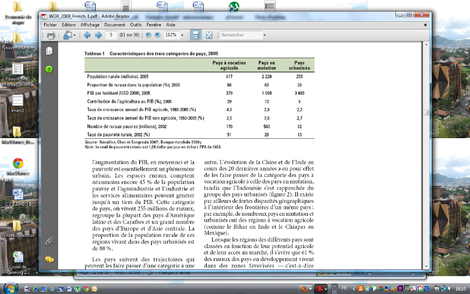The height and width of the screenshot is (294, 470).
Task: Click the green help question mark icon
Action: click(x=49, y=69)
